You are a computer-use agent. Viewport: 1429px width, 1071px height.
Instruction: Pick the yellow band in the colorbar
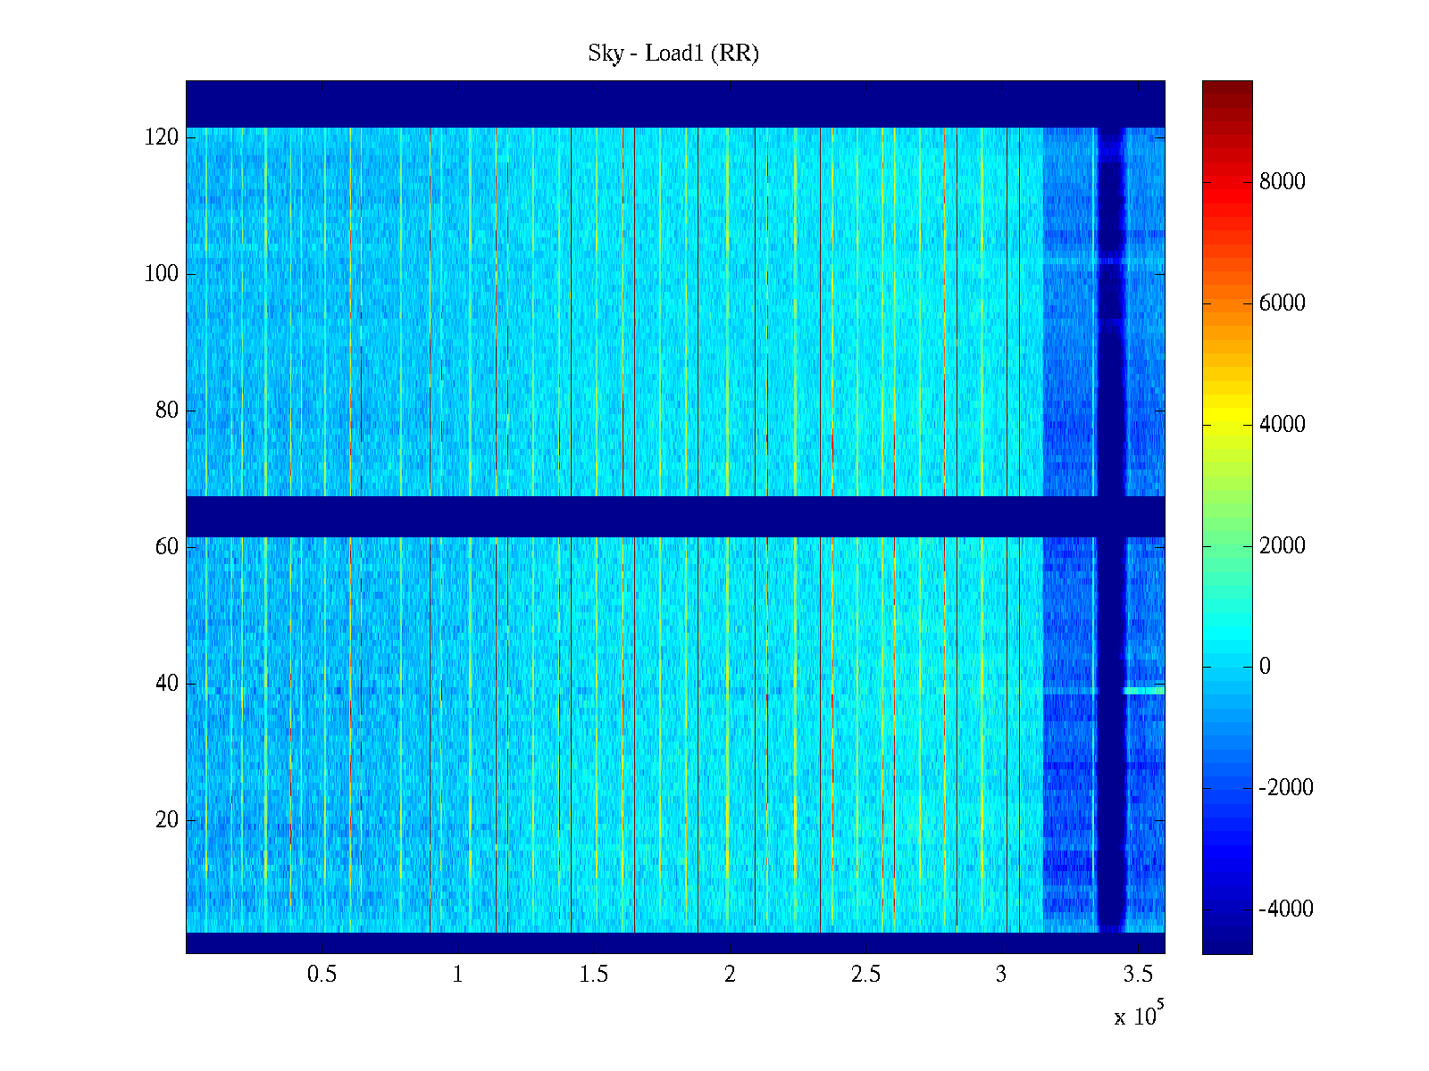coord(1227,419)
